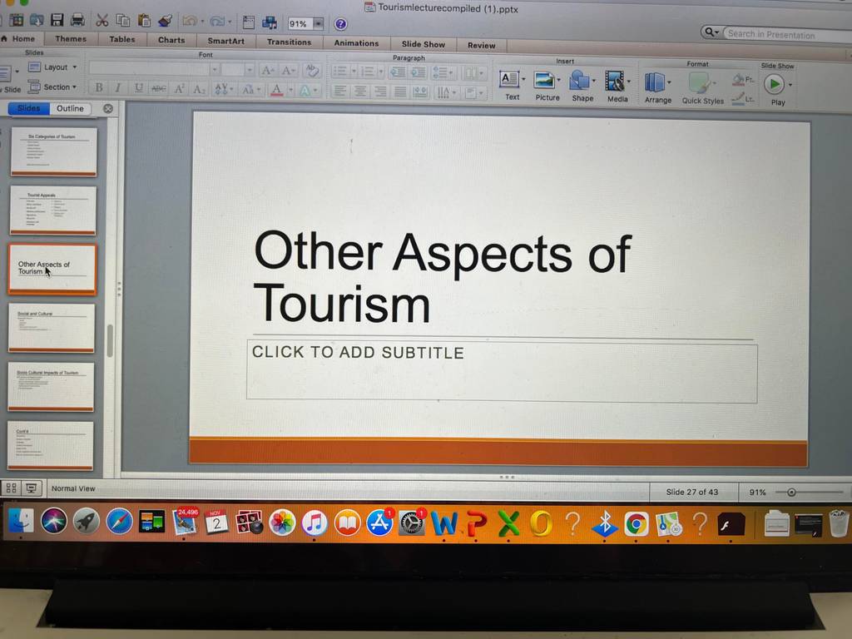Image resolution: width=852 pixels, height=639 pixels.
Task: Toggle Bold formatting button
Action: (98, 87)
